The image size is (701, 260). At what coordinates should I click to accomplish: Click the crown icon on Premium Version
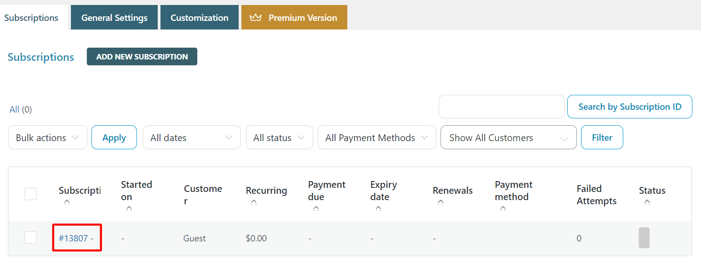(256, 18)
